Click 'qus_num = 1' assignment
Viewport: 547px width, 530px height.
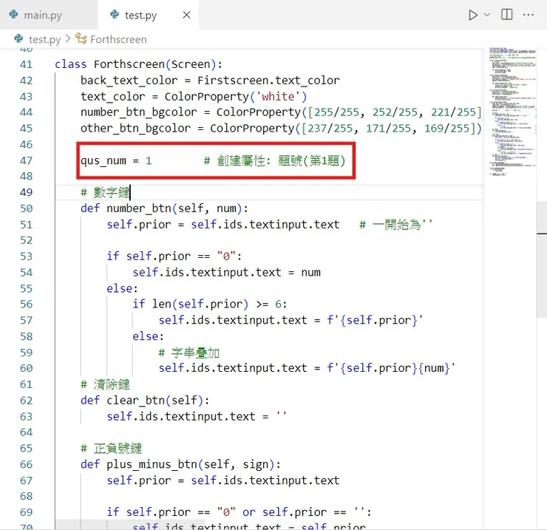[116, 161]
